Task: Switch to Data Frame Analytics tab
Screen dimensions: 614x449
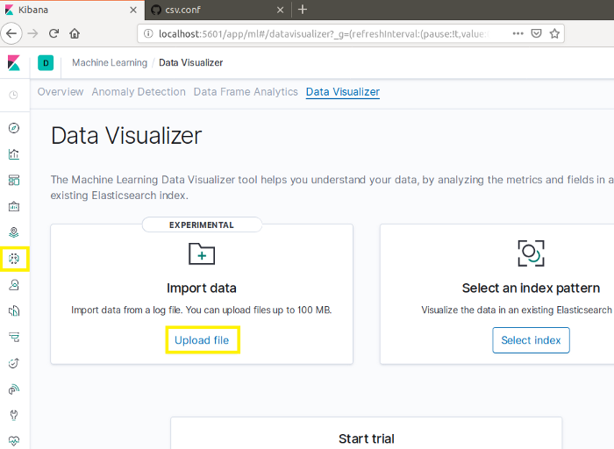Action: click(246, 91)
